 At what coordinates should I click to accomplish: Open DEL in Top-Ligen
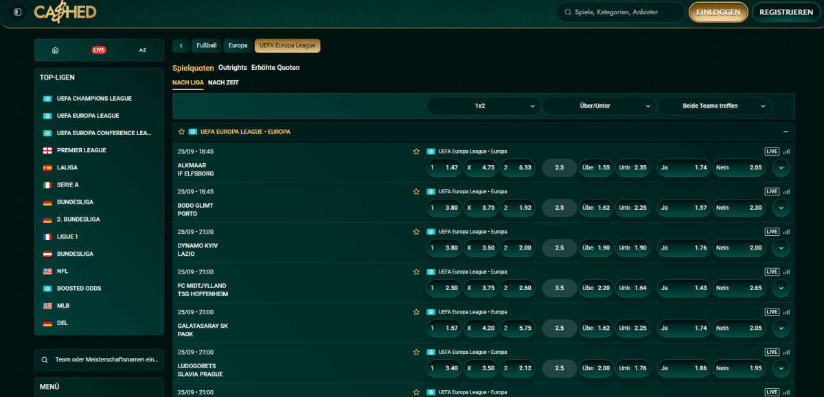(62, 323)
